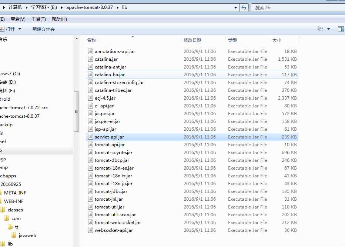Sort files by the 类型 column header
The height and width of the screenshot is (247, 345).
[248, 40]
